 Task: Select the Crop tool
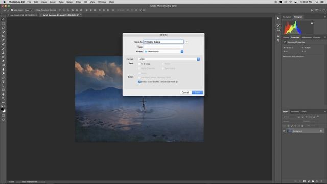[3, 36]
